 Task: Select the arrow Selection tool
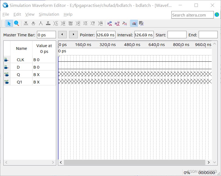coord(9,23)
